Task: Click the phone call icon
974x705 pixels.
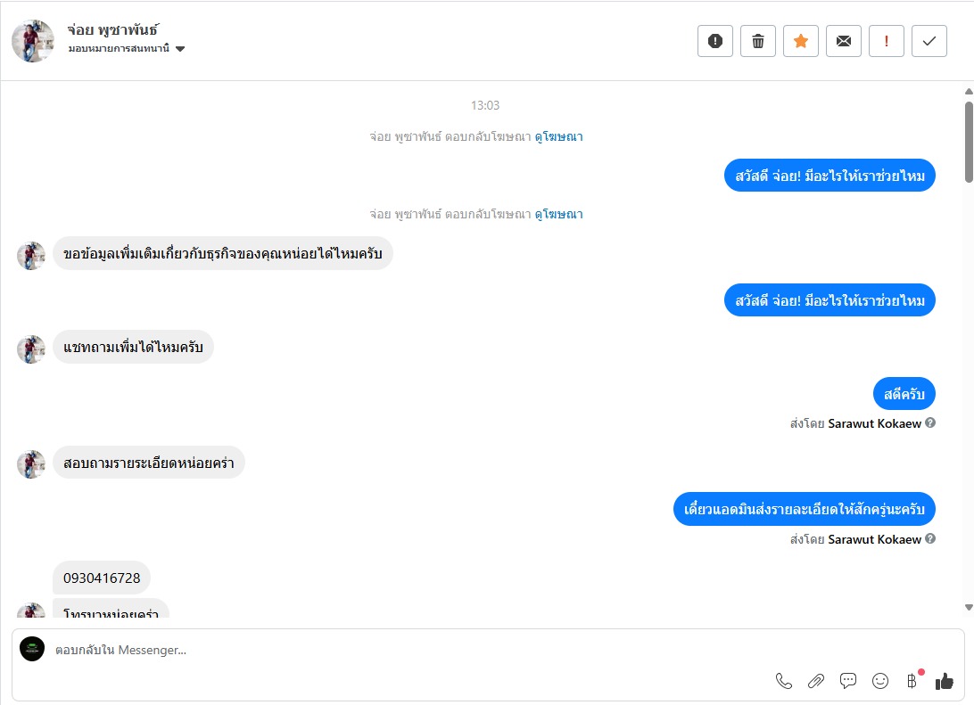Action: (784, 681)
